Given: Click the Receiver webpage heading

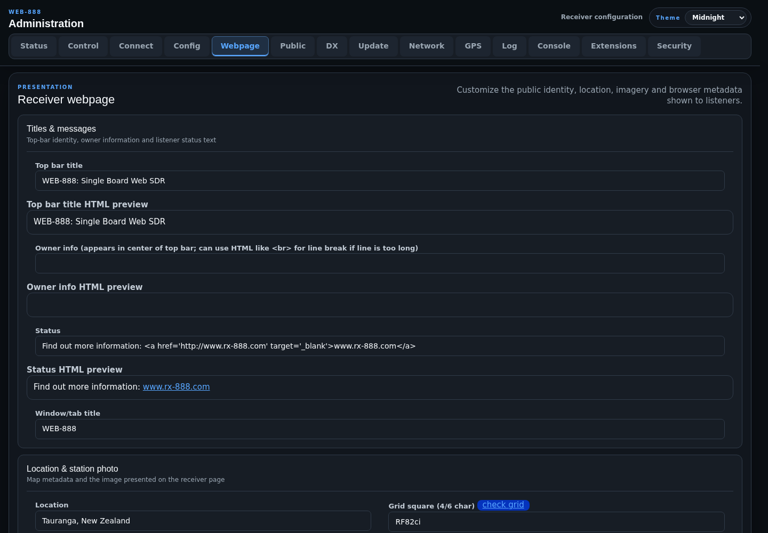Looking at the screenshot, I should click(66, 100).
